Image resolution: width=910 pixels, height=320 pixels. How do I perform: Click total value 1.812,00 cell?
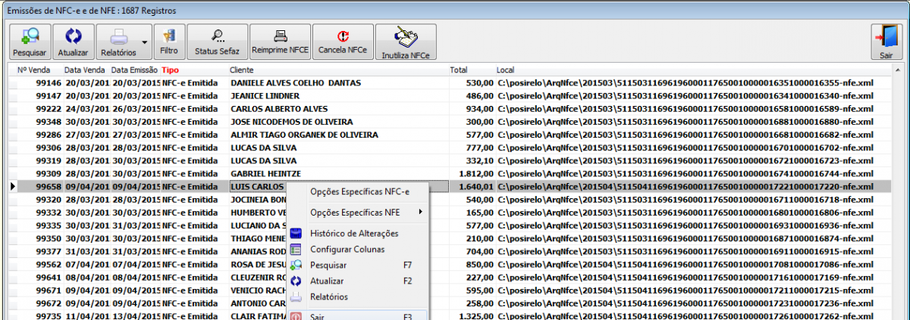(476, 173)
